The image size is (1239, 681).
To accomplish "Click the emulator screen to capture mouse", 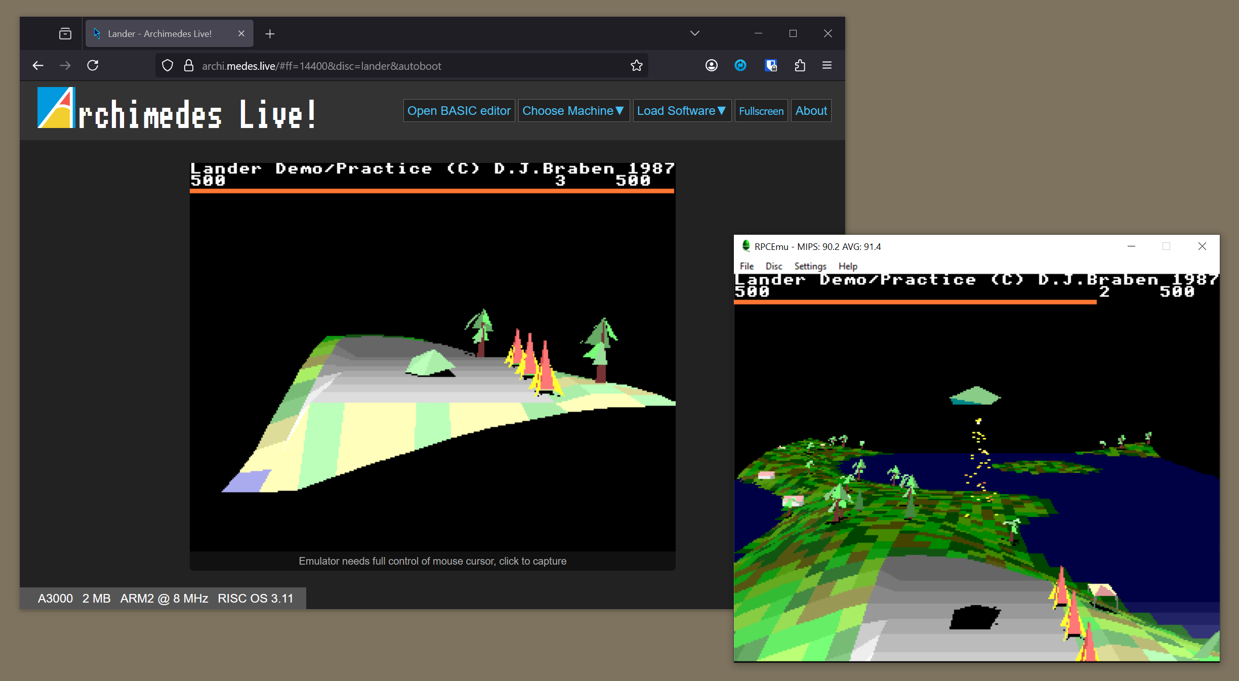I will click(x=433, y=357).
